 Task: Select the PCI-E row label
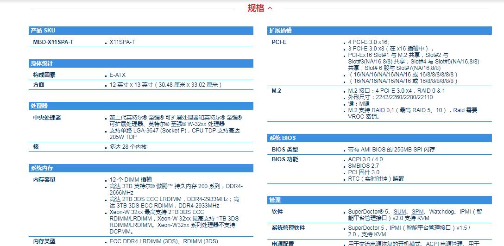[x=279, y=42]
